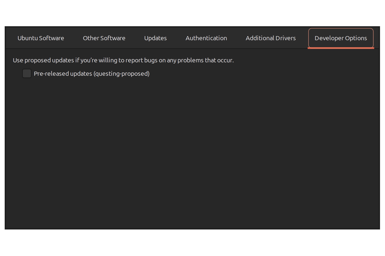Image resolution: width=385 pixels, height=256 pixels.
Task: Open Updates to configure update settings
Action: coord(155,38)
